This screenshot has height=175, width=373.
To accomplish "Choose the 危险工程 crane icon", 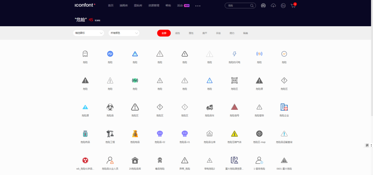I will click(x=110, y=134).
